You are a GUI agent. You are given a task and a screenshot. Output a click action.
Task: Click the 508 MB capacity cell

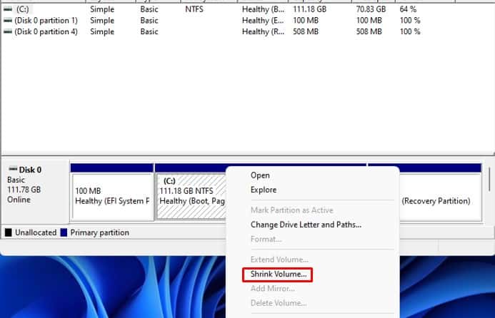(306, 31)
